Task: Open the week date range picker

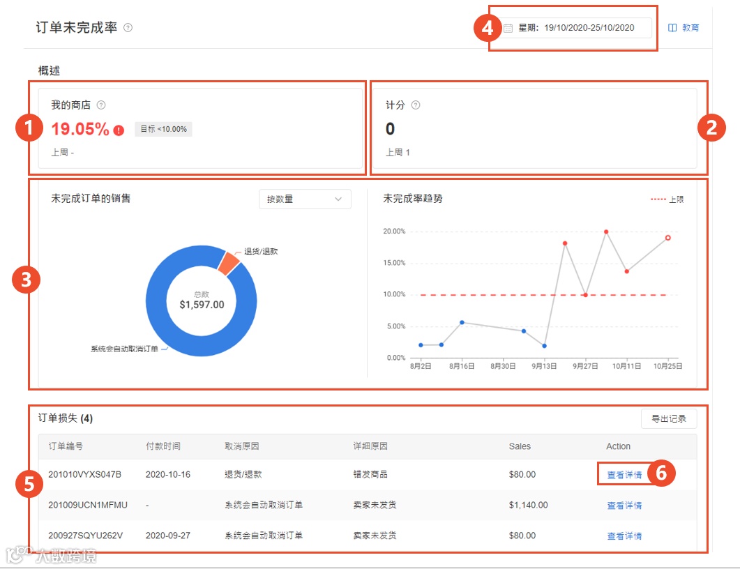Action: pyautogui.click(x=576, y=28)
